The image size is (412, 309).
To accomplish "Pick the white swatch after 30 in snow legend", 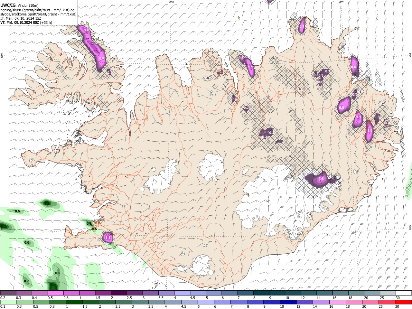I will click(404, 293).
